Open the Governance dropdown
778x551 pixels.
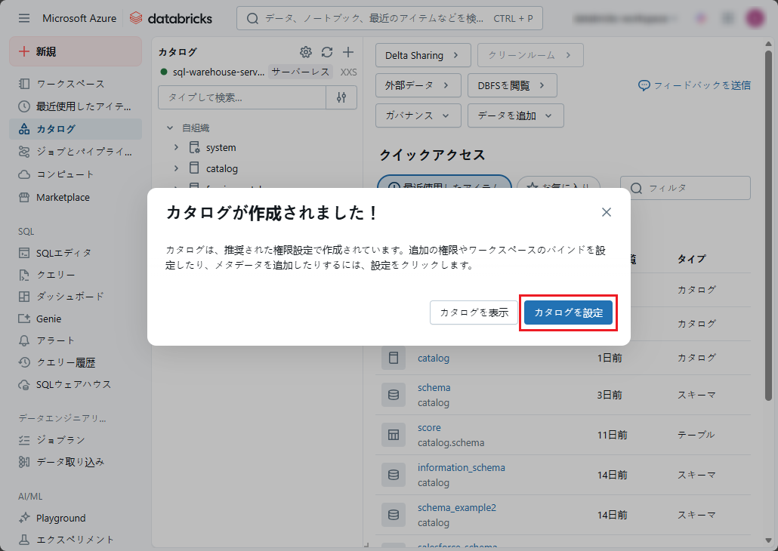point(418,115)
